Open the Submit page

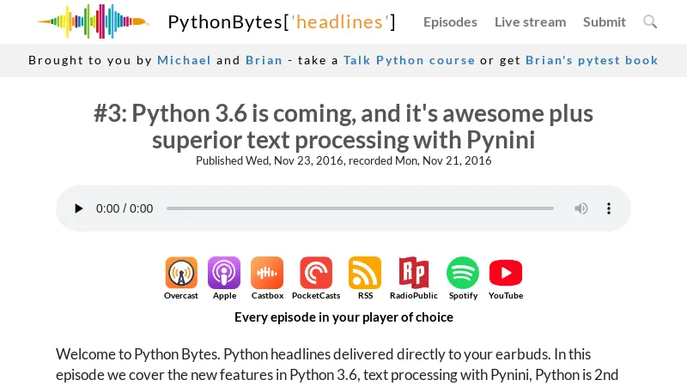click(605, 22)
